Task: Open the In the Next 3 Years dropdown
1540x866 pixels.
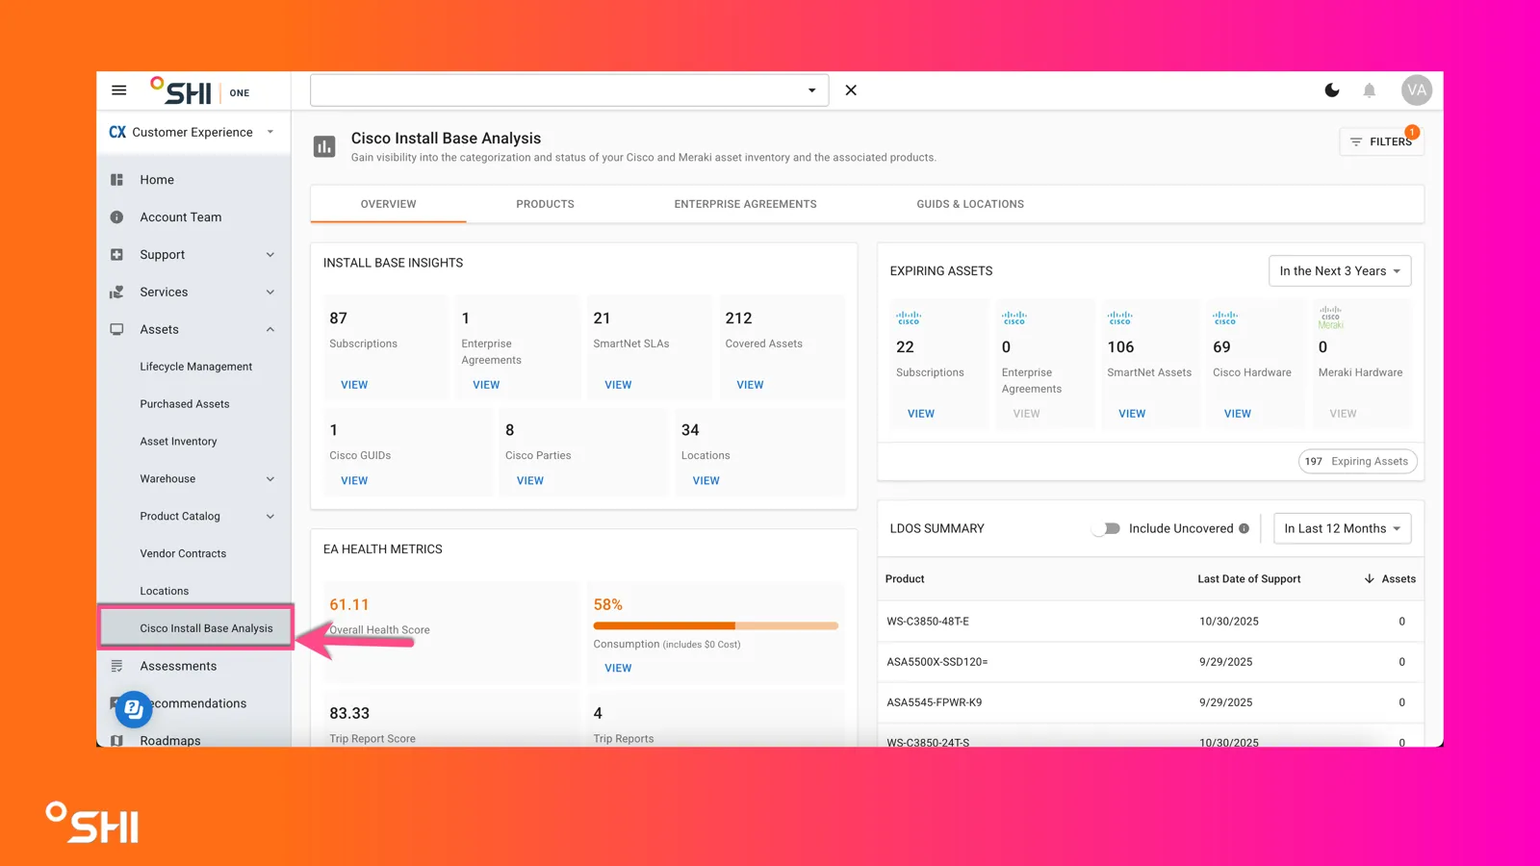Action: [1340, 271]
